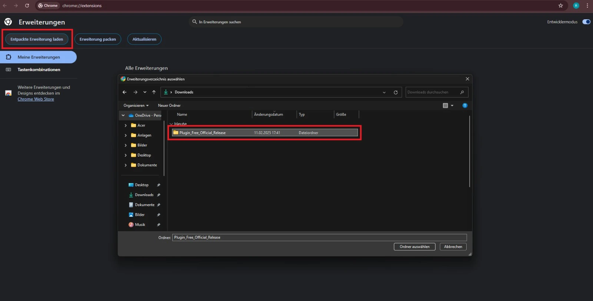Select Tastenkombinationen in the sidebar
Screen dimensions: 593x301
click(x=39, y=70)
